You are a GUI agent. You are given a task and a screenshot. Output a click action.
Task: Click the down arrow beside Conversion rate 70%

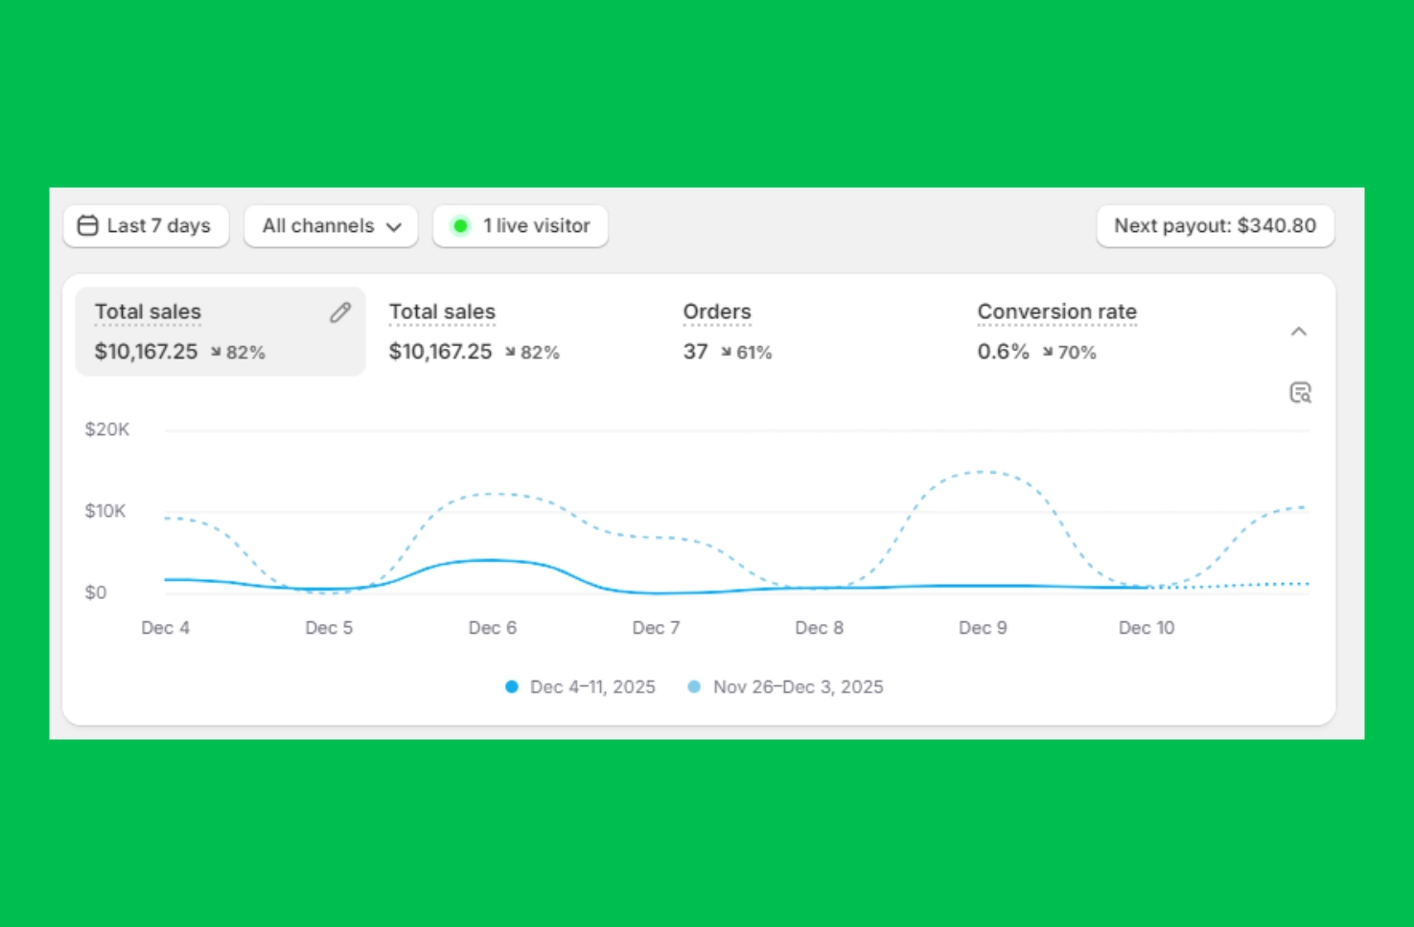[1048, 353]
